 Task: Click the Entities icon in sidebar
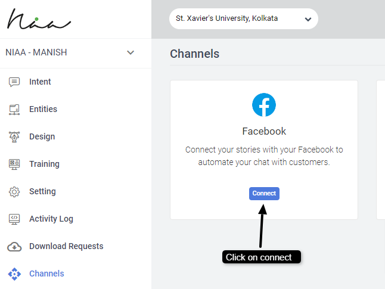(14, 110)
